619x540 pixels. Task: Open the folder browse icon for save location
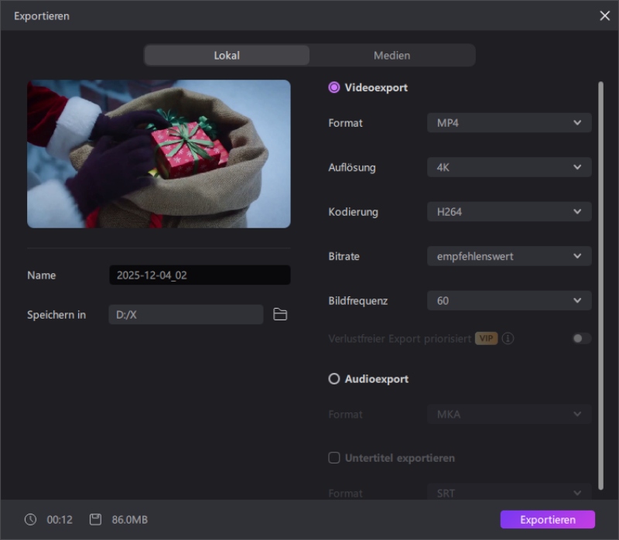(280, 314)
